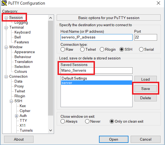Expand the Auth tree node
Image resolution: width=165 pixels, height=145 pixels.
click(x=16, y=116)
